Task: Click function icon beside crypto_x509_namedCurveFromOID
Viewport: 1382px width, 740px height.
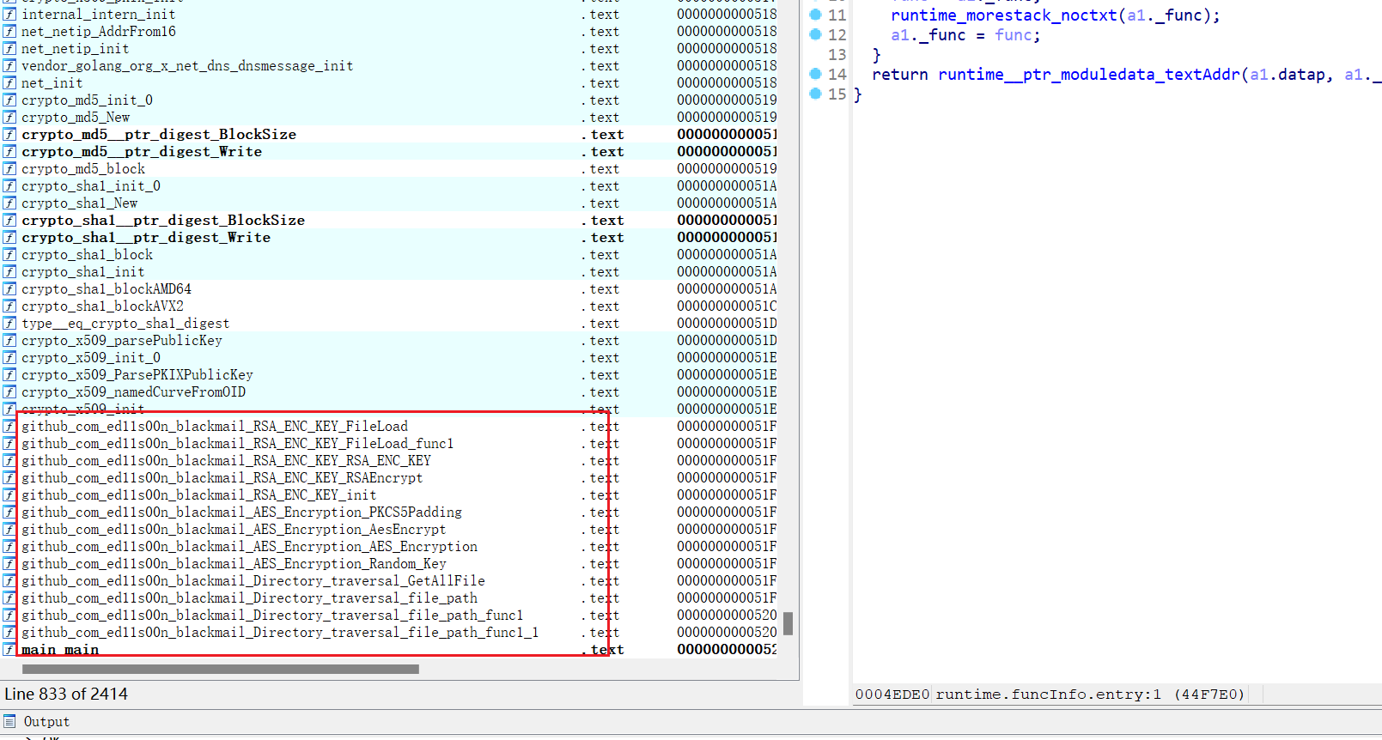Action: pyautogui.click(x=9, y=392)
